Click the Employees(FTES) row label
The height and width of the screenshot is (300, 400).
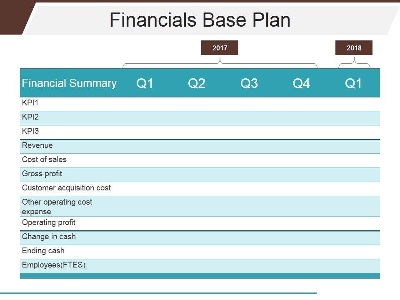54,265
